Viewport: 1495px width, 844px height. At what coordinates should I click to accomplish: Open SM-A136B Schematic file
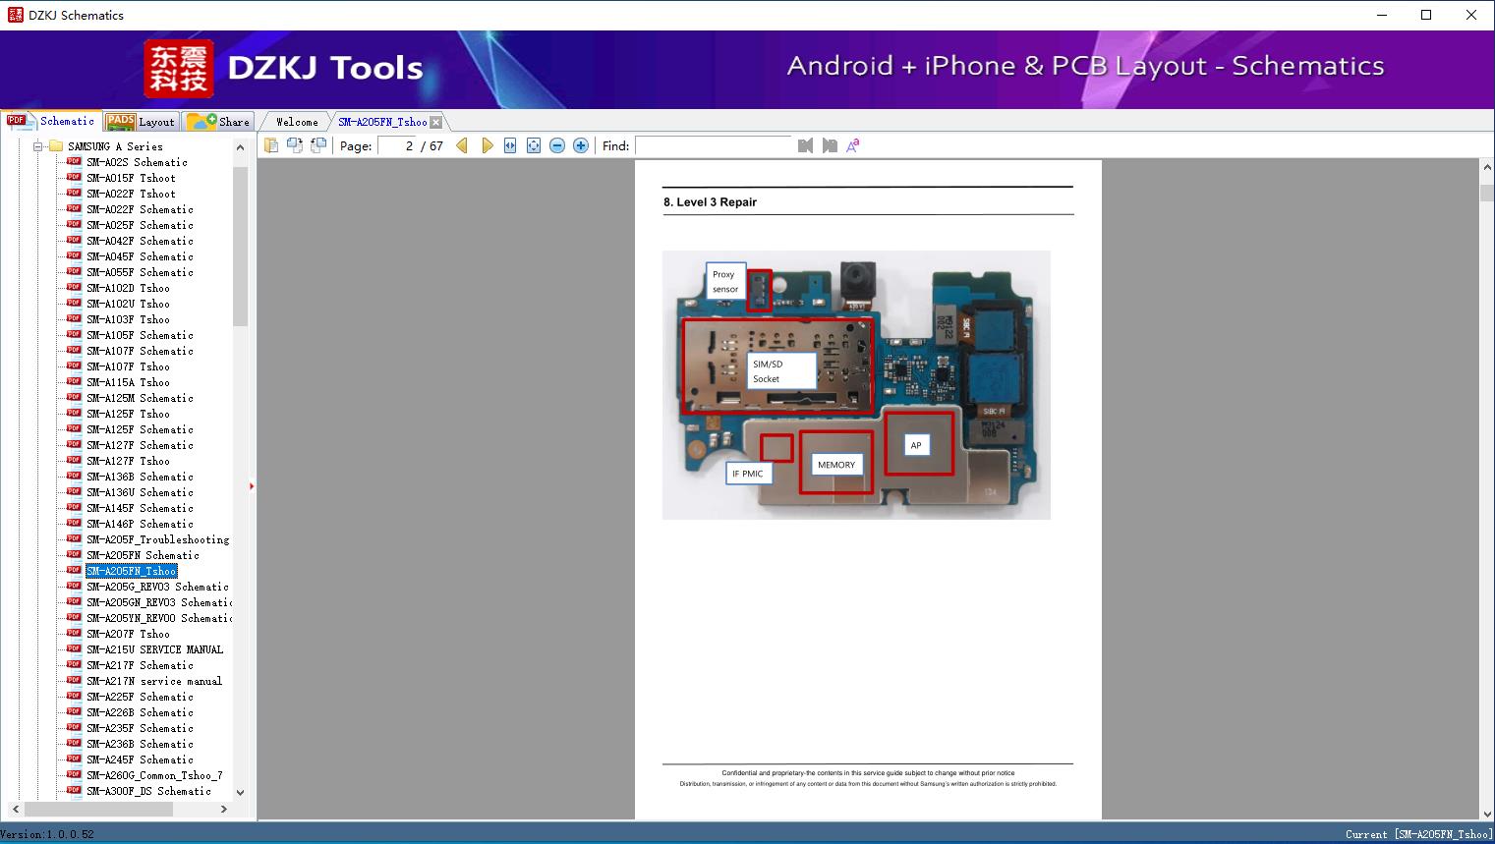[x=140, y=477]
